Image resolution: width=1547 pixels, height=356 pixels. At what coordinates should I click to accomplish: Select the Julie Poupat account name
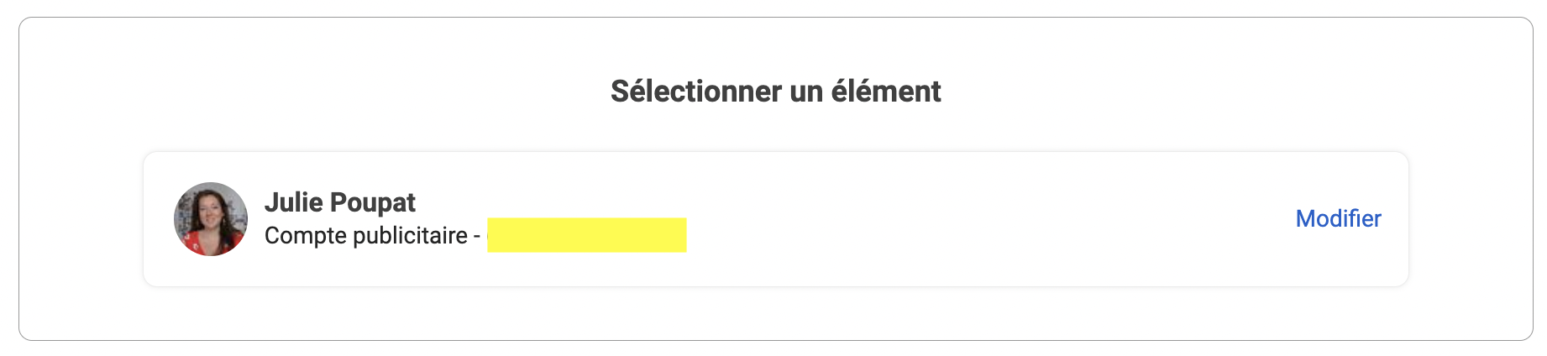[340, 202]
